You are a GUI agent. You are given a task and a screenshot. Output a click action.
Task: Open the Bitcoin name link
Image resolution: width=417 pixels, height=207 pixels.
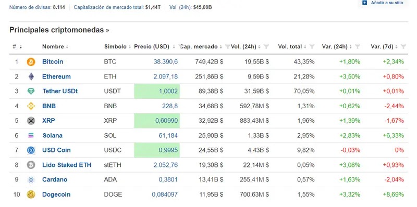53,62
